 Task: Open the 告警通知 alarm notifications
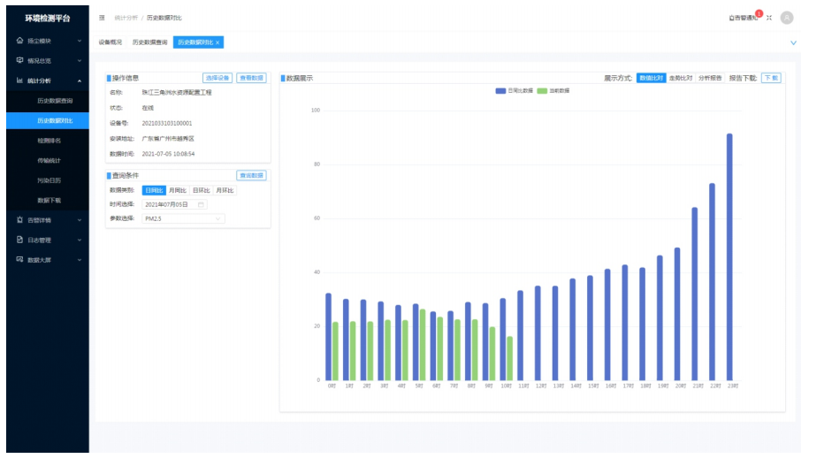pyautogui.click(x=744, y=18)
